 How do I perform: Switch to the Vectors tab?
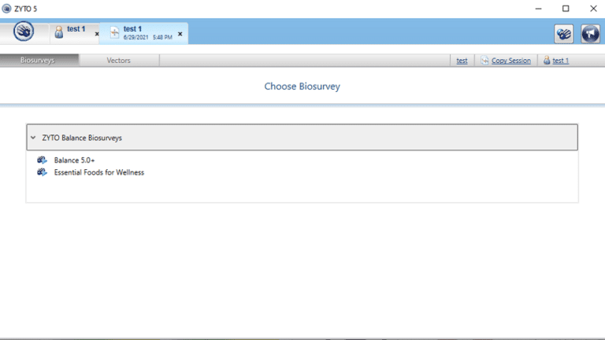(118, 61)
